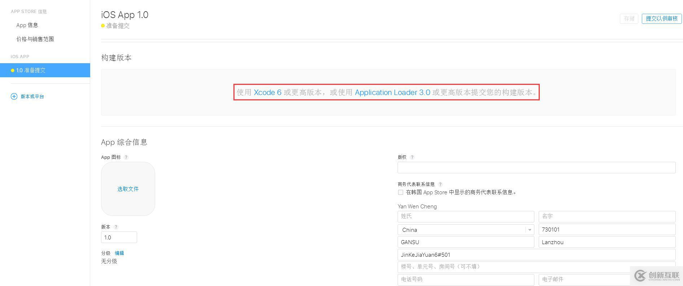Focus address field JinKeJiaYuan6#501

[x=537, y=255]
